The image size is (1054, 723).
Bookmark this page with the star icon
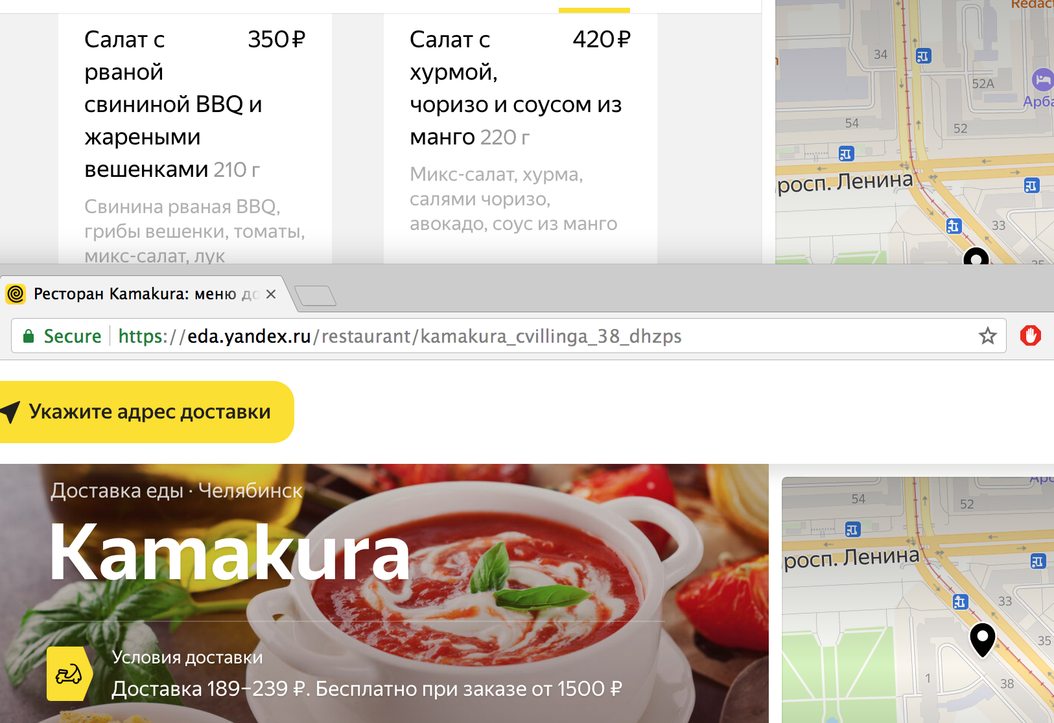(x=987, y=336)
